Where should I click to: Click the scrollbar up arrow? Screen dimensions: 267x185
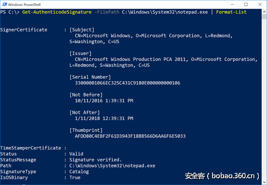point(264,12)
